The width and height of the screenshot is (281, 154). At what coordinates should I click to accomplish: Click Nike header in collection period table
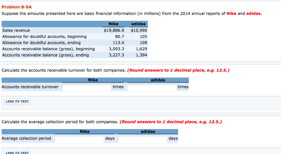[85, 132]
